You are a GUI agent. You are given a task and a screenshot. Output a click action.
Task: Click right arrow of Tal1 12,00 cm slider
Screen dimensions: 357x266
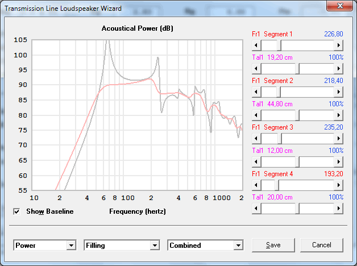pyautogui.click(x=339, y=162)
